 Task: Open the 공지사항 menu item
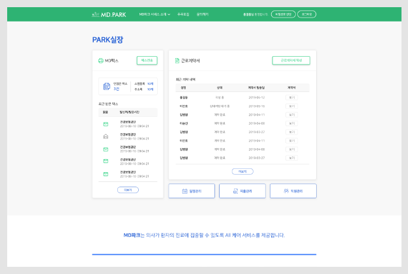(x=203, y=14)
